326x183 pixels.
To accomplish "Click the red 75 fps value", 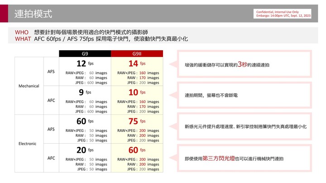I will 137,121.
